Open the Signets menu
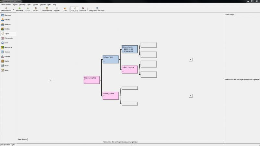The width and height of the screenshot is (260, 146). 35,5
